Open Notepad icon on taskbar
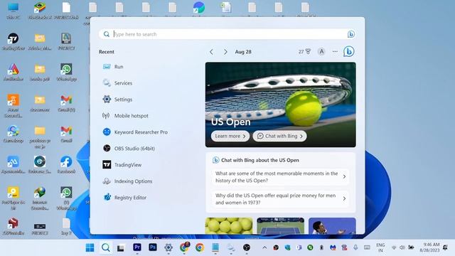455x256 pixels. pos(215,247)
